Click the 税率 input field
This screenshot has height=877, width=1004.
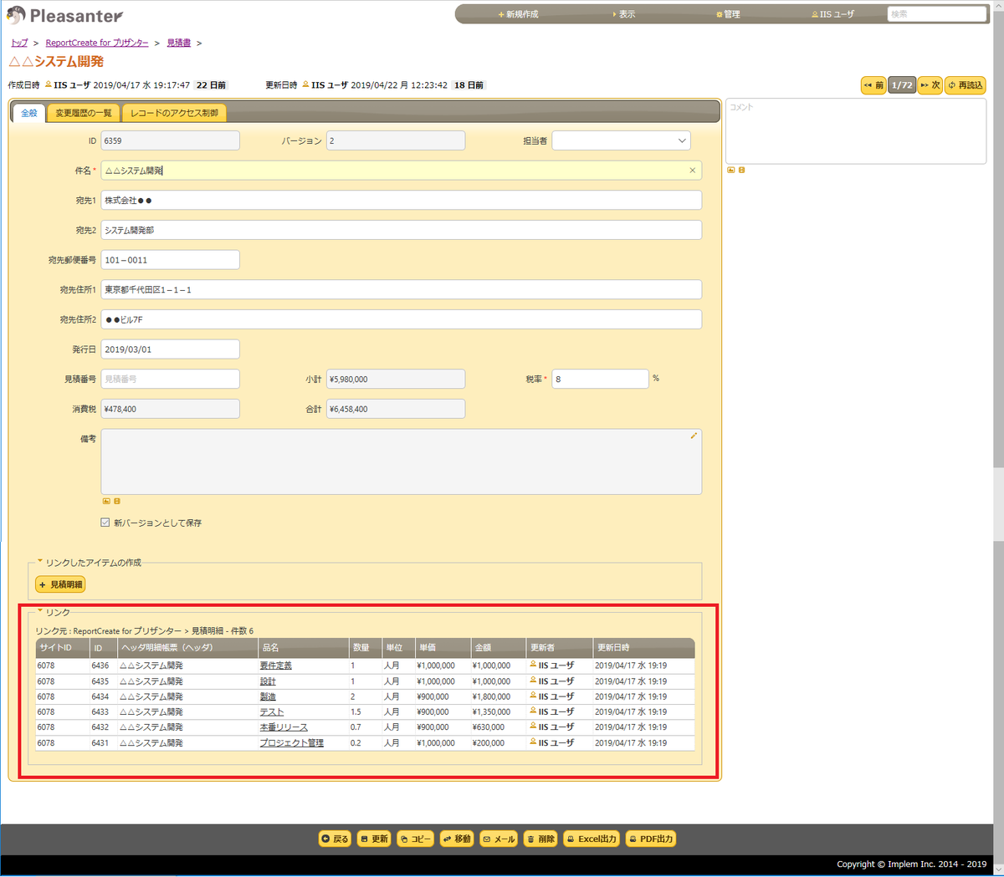point(600,379)
